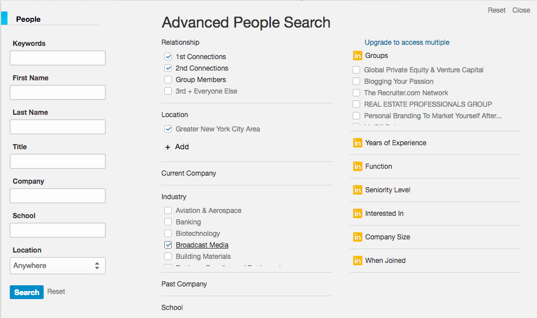
Task: Click the premium icon beside Interested In
Action: 358,214
